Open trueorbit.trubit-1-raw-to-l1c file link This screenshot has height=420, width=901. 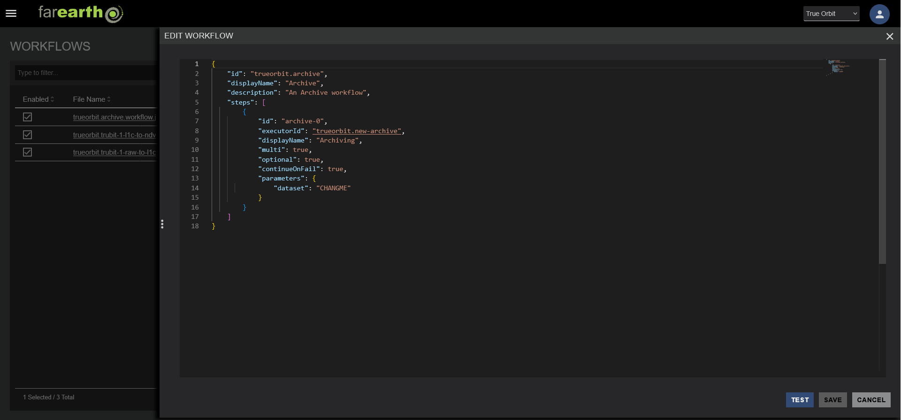115,152
